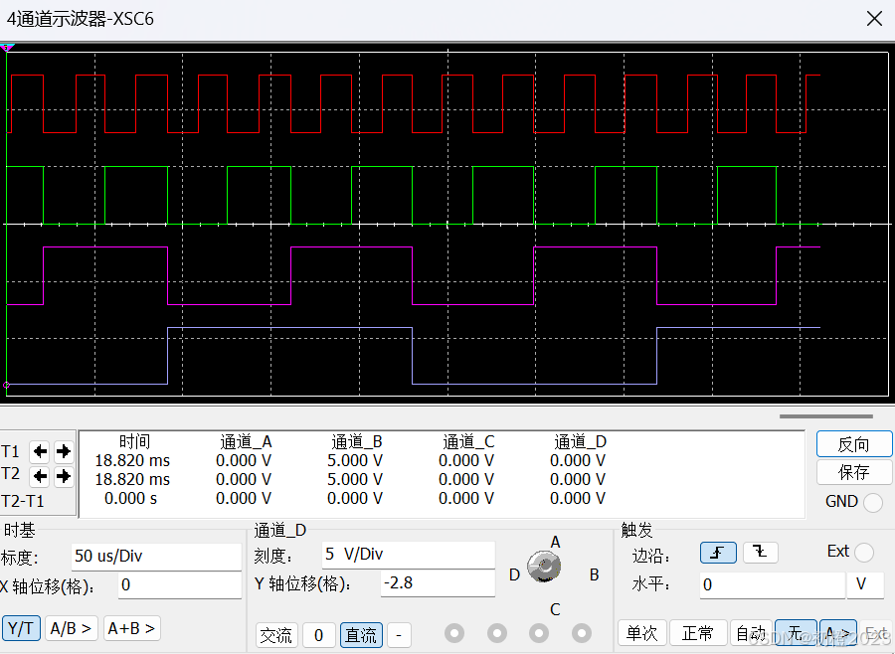Click the scrollbar below the waveform display
The image size is (895, 654).
point(826,416)
